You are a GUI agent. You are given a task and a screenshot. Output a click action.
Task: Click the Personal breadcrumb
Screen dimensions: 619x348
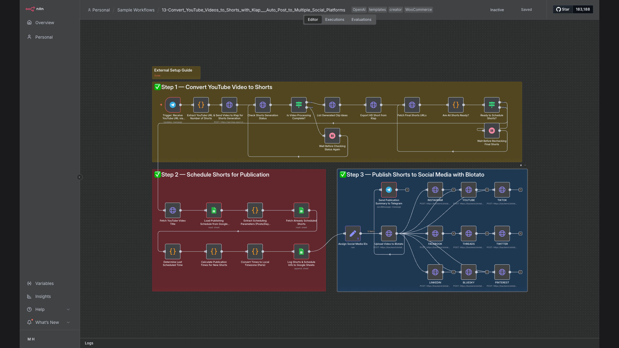pos(99,10)
